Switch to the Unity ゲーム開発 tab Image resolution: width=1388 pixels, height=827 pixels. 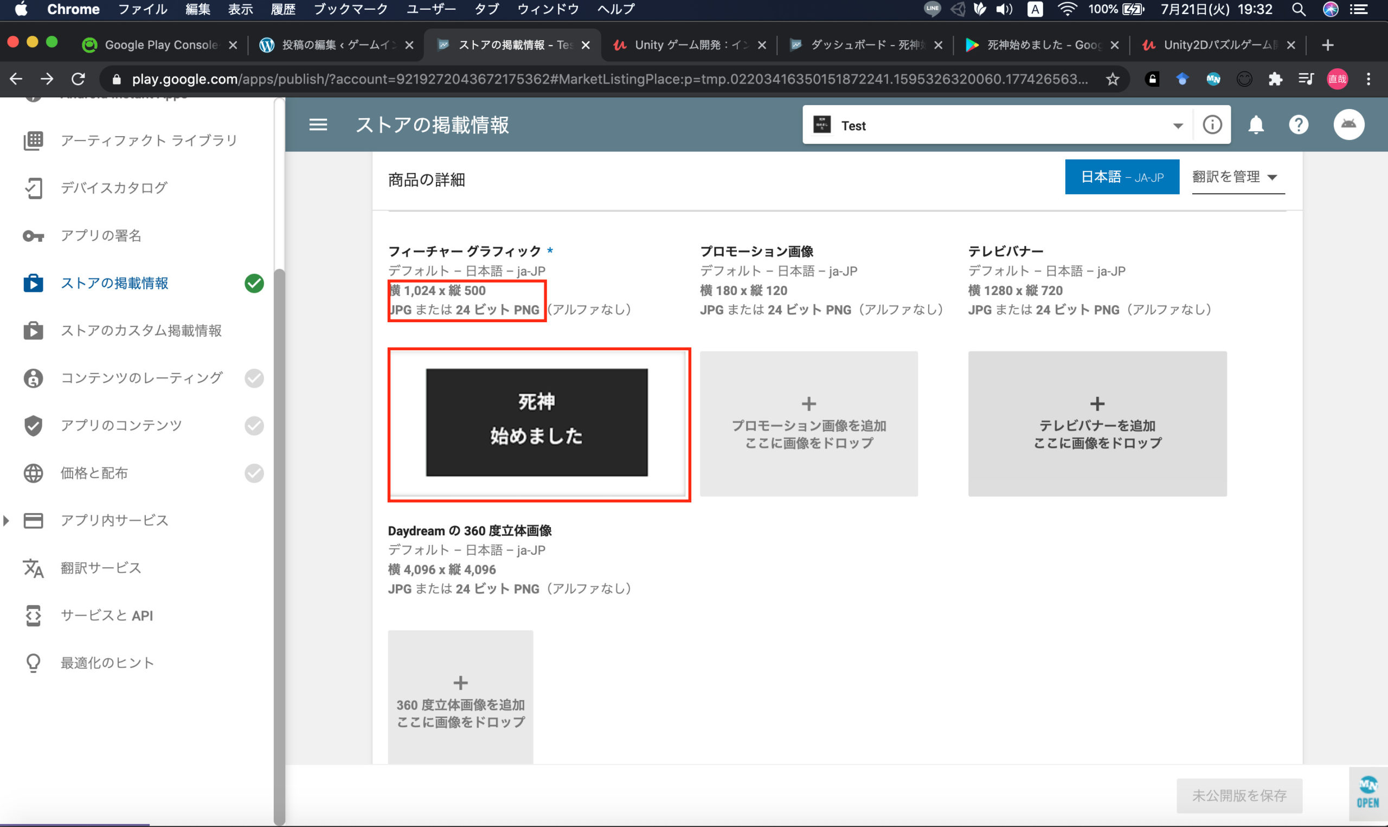tap(689, 45)
